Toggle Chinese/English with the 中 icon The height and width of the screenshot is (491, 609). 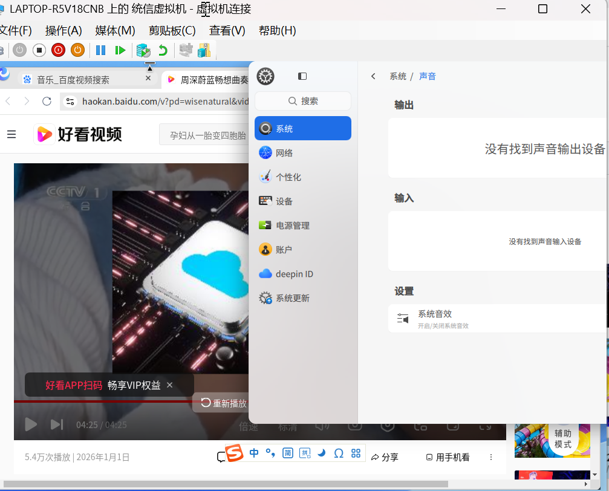point(254,453)
